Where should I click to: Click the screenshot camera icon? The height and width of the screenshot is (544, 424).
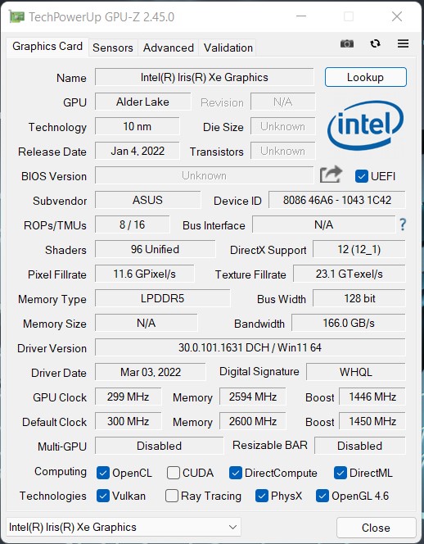[x=347, y=43]
